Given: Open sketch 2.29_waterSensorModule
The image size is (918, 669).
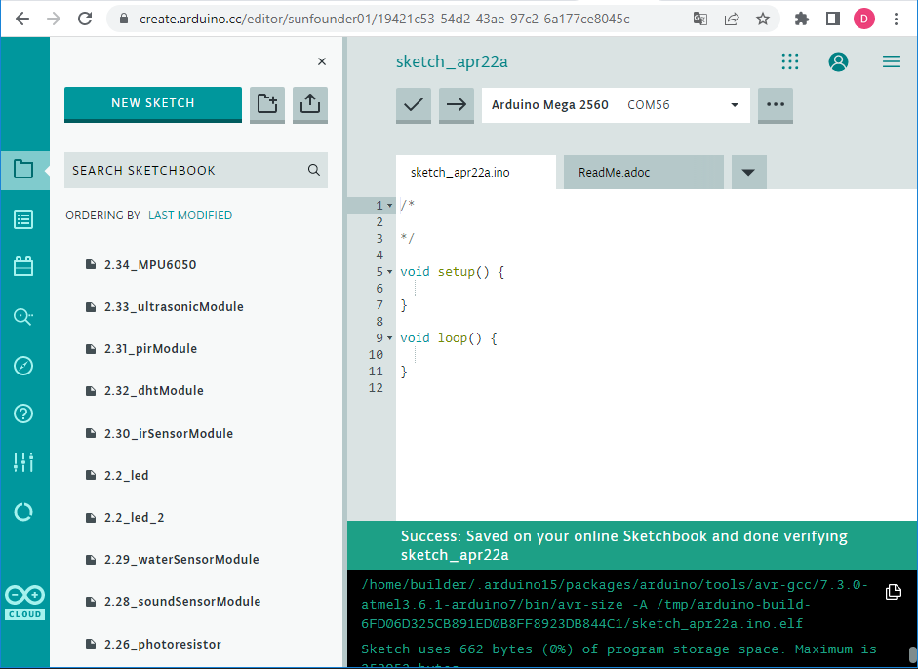Looking at the screenshot, I should [181, 559].
